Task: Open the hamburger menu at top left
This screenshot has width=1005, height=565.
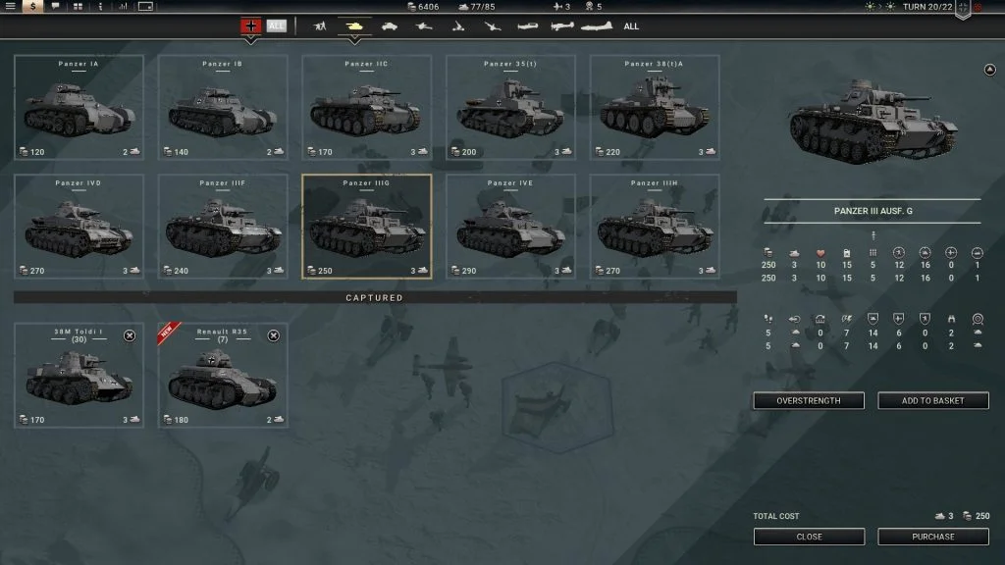Action: tap(12, 7)
